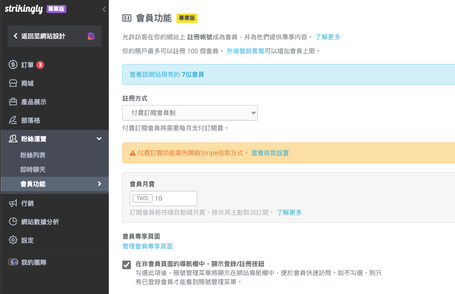The image size is (455, 294).
Task: Open 即時聊天 in sidebar
Action: pyautogui.click(x=33, y=170)
